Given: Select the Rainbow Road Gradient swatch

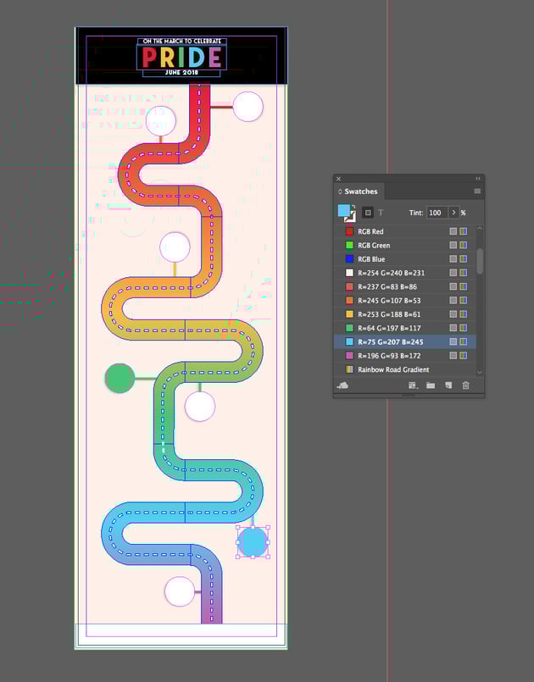Looking at the screenshot, I should coord(405,369).
